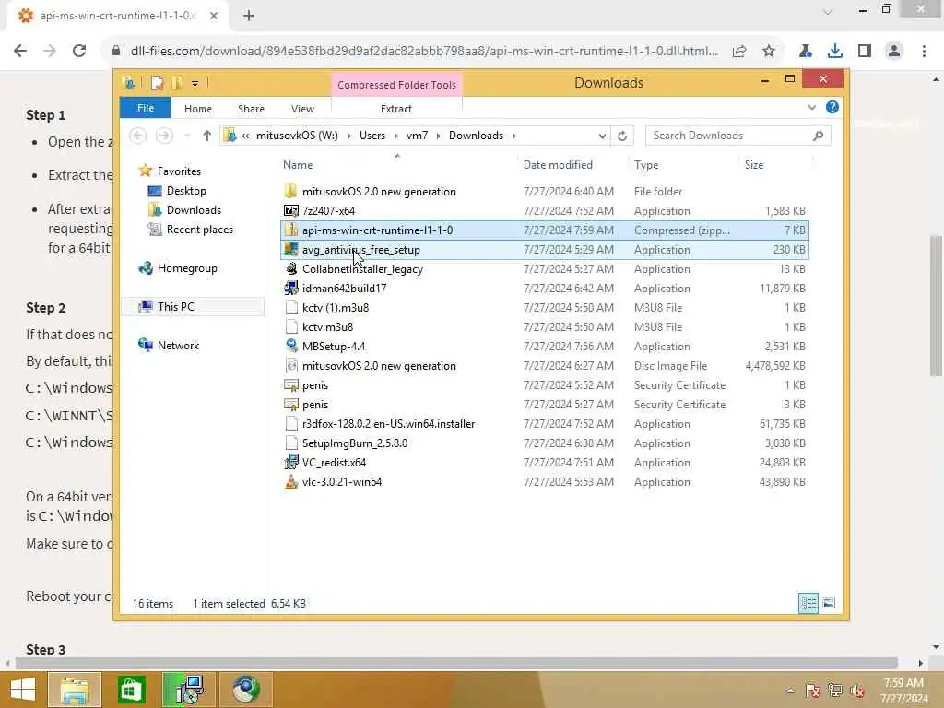Select Homegroup in navigation pane
Viewport: 944px width, 708px height.
[186, 268]
